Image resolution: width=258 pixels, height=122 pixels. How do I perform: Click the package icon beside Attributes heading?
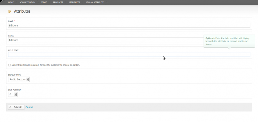coord(10,12)
